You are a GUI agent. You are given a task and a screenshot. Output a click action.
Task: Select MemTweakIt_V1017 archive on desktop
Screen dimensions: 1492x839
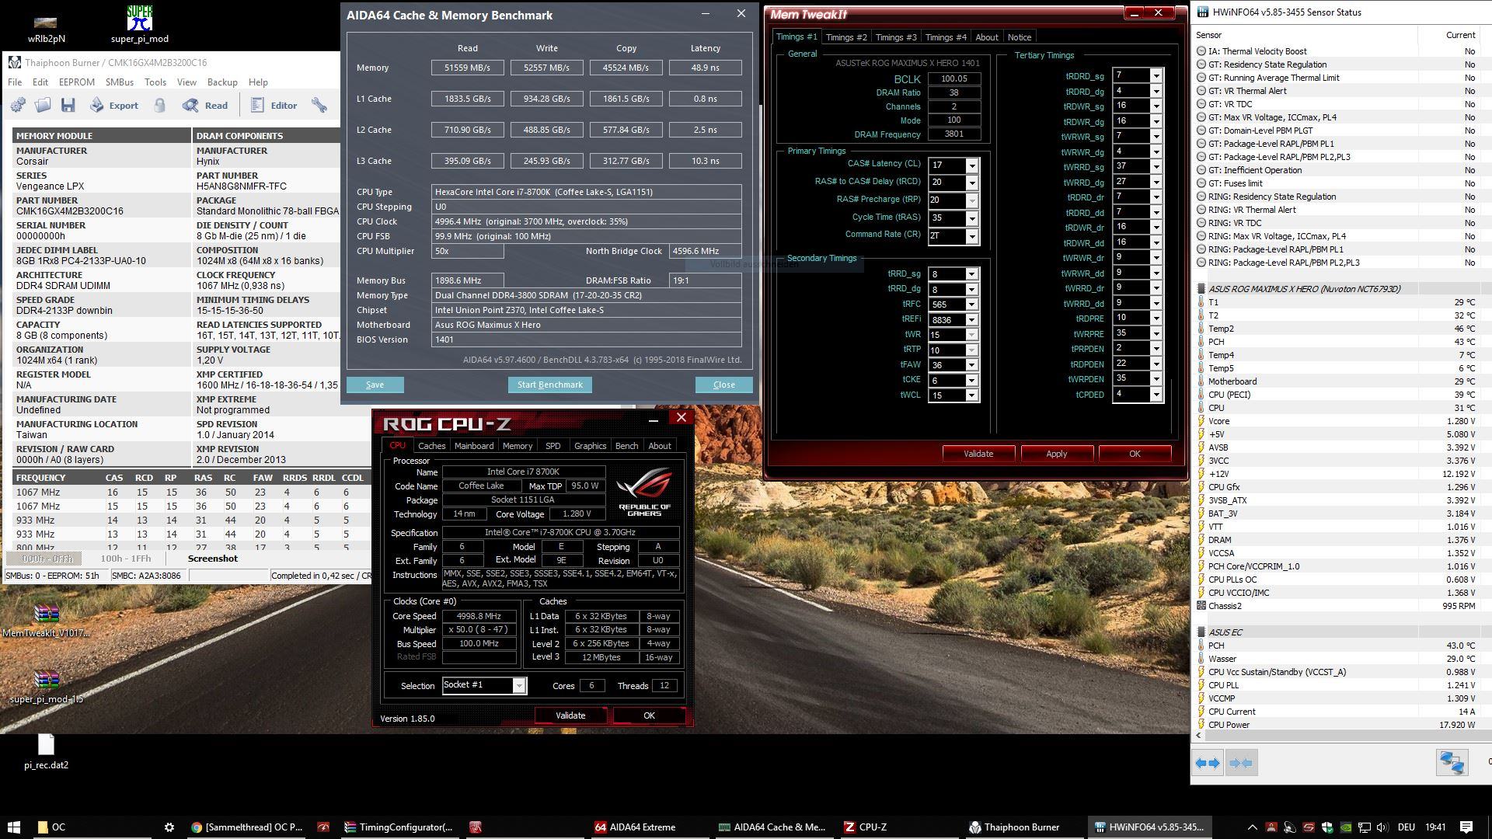[46, 621]
